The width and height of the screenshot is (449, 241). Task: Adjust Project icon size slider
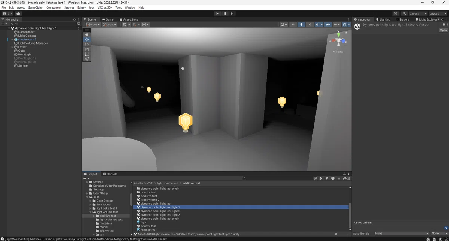point(340,234)
